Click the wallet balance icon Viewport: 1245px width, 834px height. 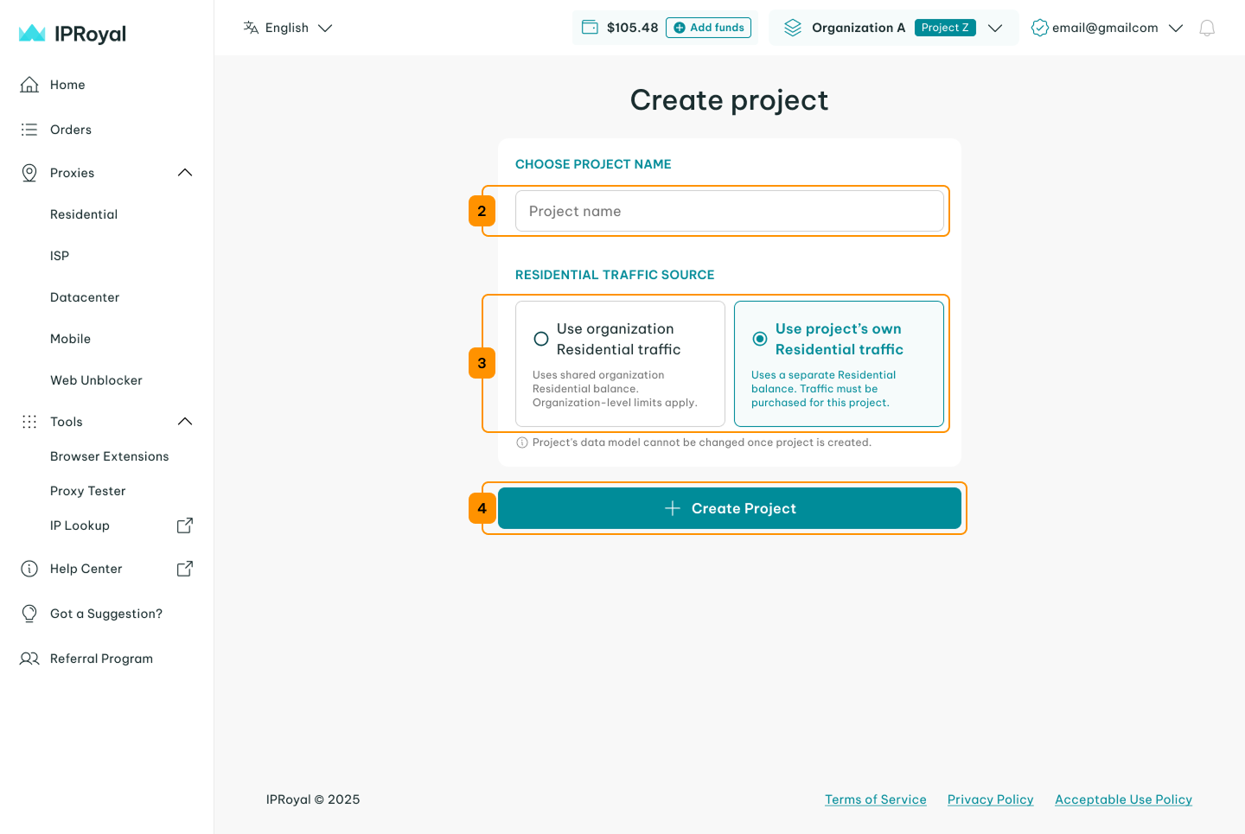click(590, 28)
